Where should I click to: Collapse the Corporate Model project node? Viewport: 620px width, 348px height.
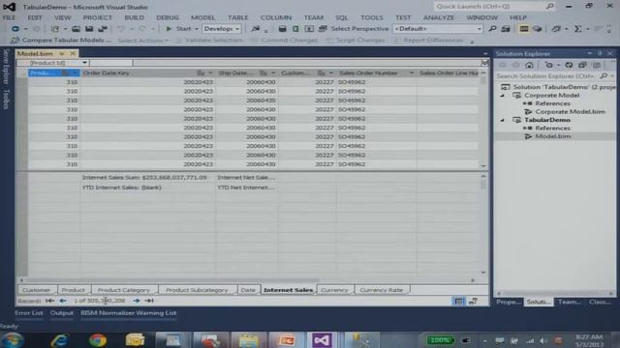pyautogui.click(x=503, y=96)
